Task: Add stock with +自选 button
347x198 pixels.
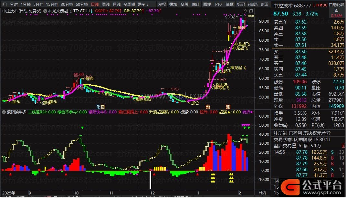Action: 252,5
